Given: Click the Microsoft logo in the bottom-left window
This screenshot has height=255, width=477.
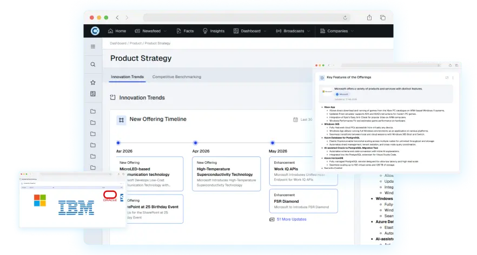Looking at the screenshot, I should pos(40,201).
